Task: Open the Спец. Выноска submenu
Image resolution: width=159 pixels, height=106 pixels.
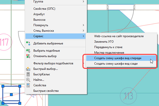Action: point(56,31)
